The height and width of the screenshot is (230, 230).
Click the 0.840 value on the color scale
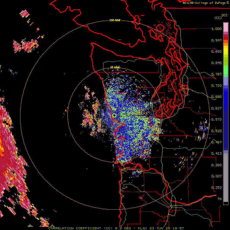[216, 63]
